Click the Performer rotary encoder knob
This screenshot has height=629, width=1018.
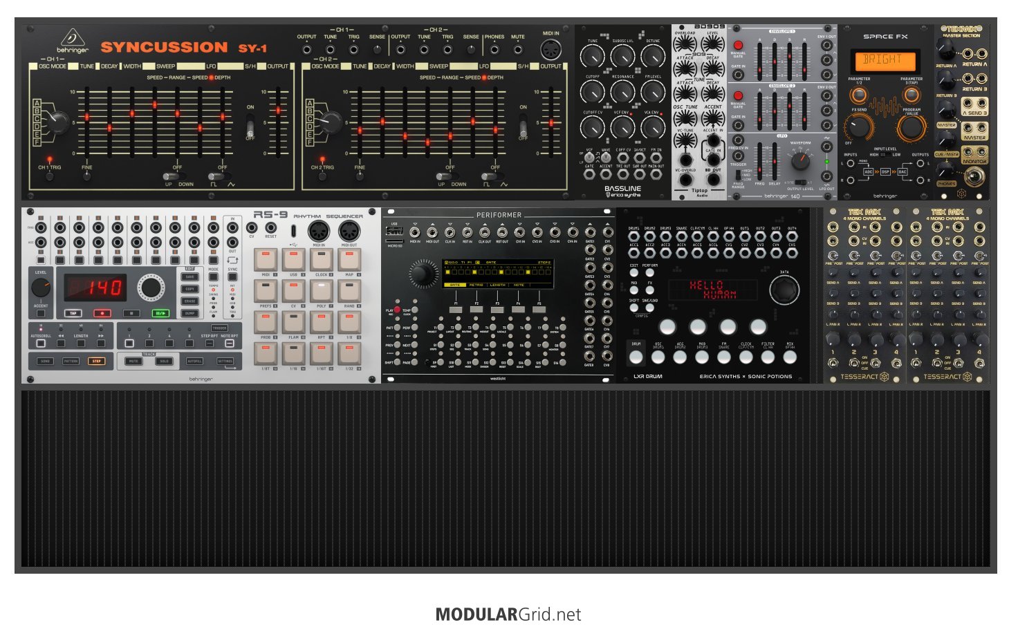point(421,274)
